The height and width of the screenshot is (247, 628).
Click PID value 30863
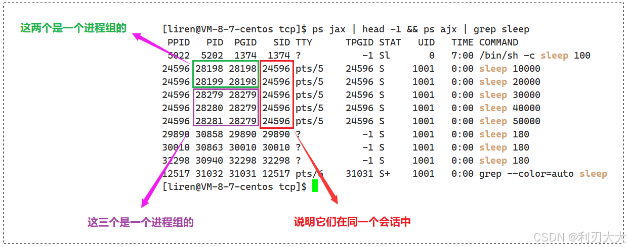tap(210, 147)
